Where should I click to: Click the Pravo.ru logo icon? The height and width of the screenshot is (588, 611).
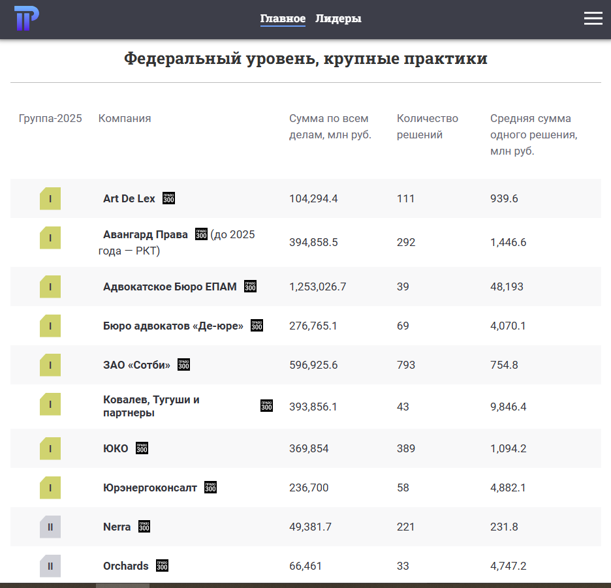27,18
